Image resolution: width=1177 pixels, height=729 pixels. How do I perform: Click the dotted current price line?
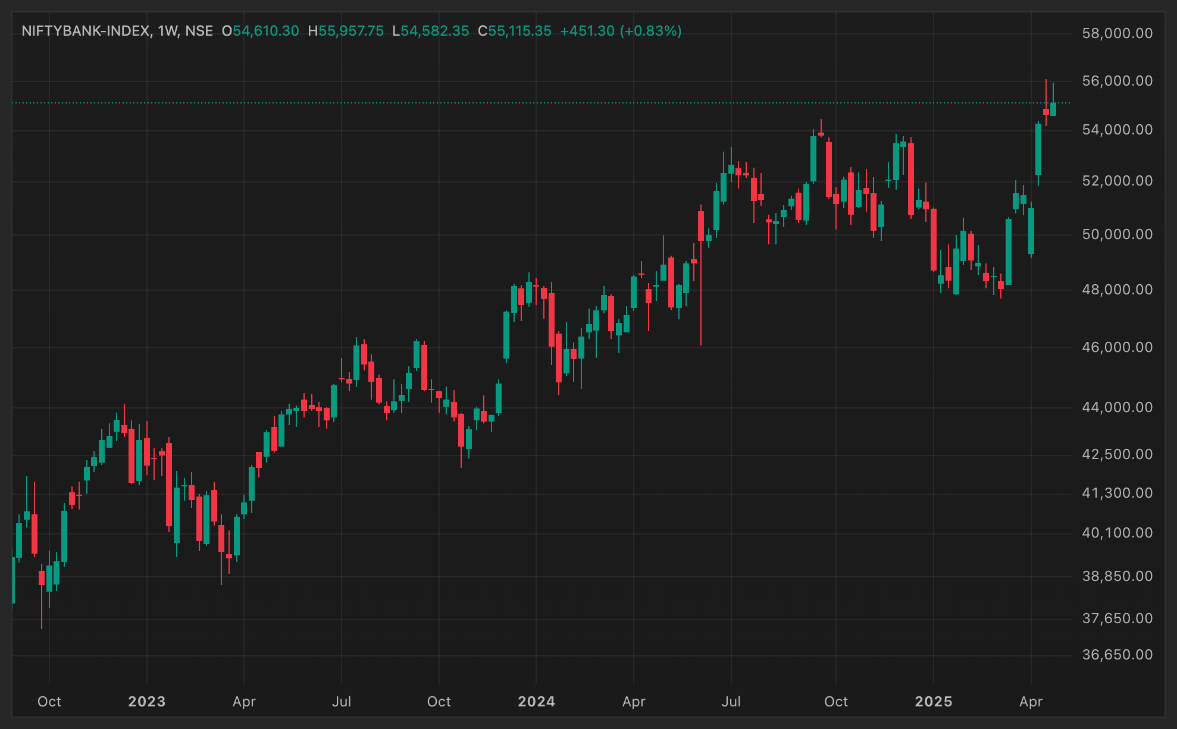click(540, 103)
